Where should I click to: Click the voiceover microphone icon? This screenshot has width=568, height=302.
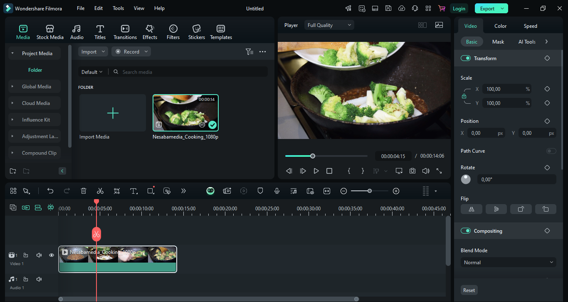point(277,191)
